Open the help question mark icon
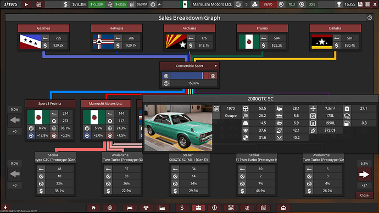The height and width of the screenshot is (213, 379). [370, 18]
